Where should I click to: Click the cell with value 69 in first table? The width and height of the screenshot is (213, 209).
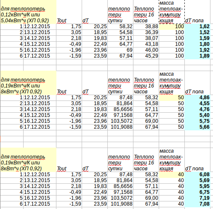[x=120, y=50]
